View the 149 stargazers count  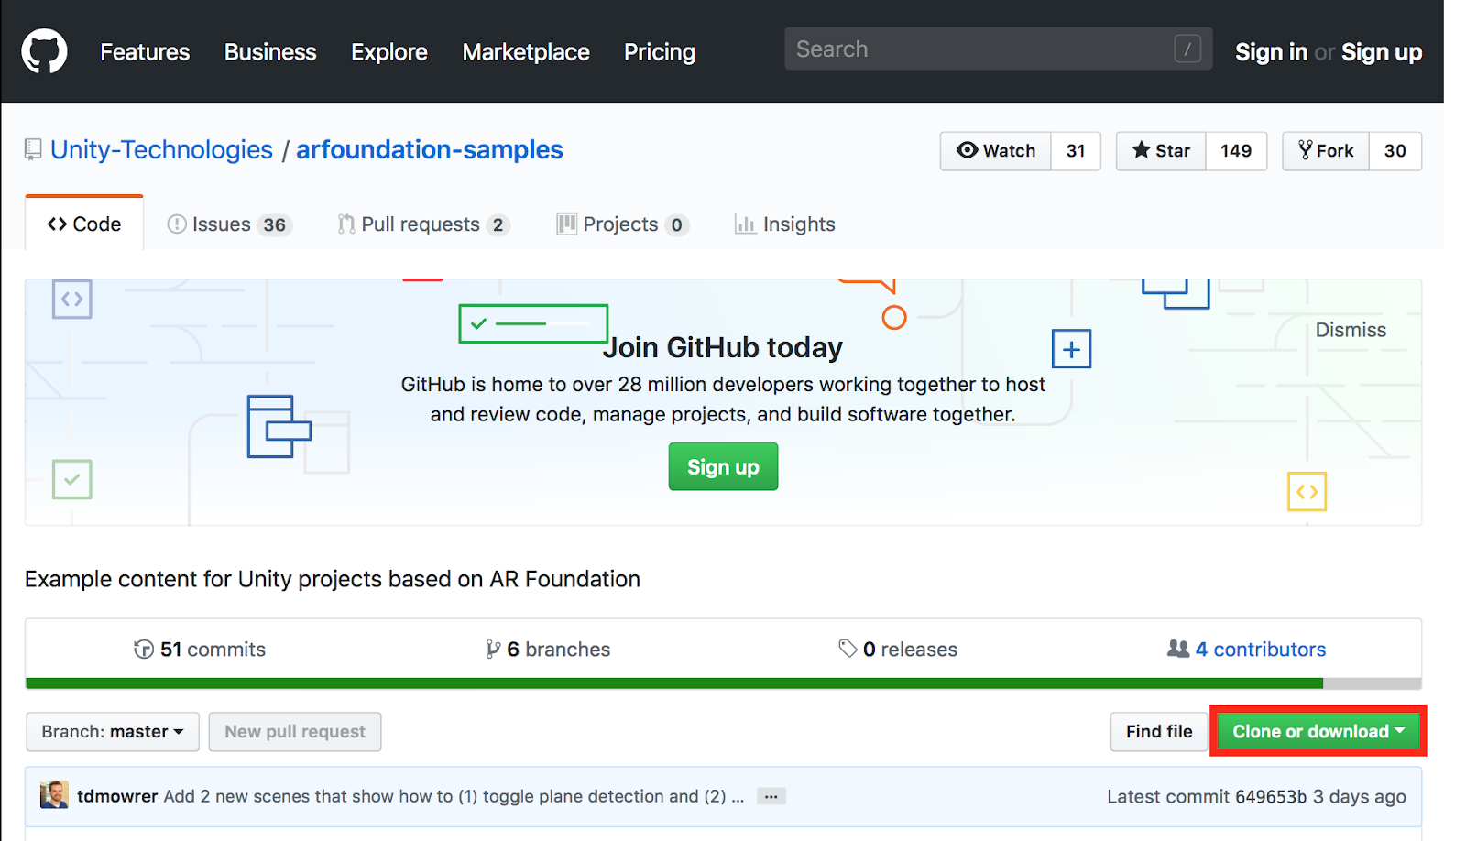click(1236, 151)
